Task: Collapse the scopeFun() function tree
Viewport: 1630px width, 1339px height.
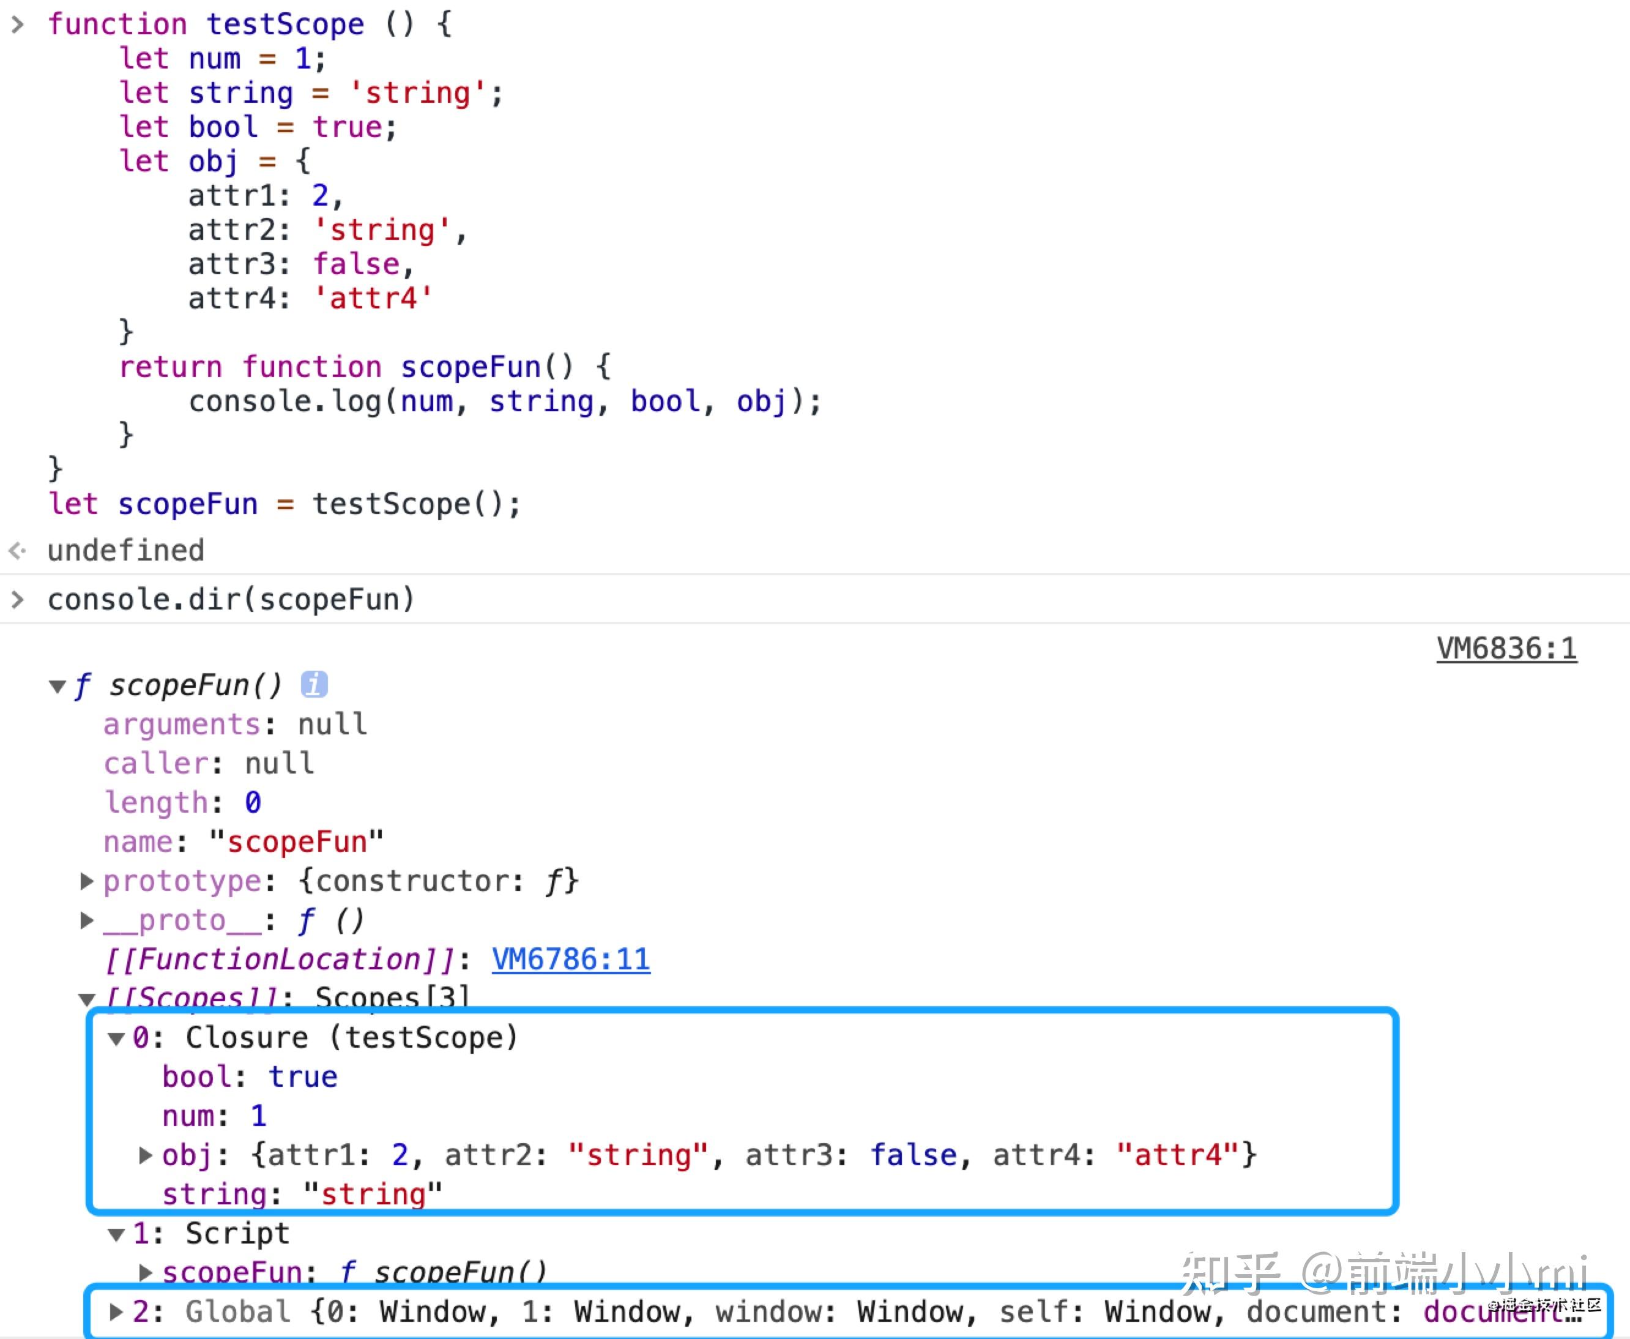Action: coord(57,687)
